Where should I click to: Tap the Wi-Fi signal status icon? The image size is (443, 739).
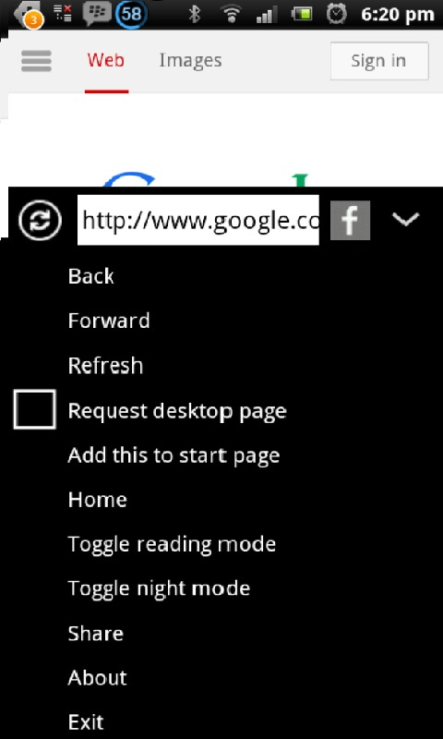(231, 15)
